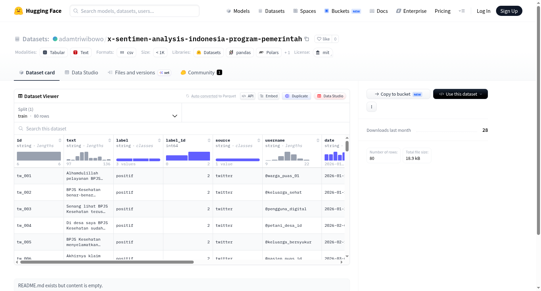Open the Pricing page
This screenshot has width=541, height=291.
[443, 11]
